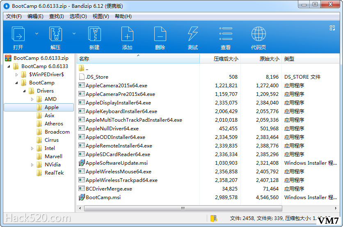Image resolution: width=343 pixels, height=227 pixels.
Task: Collapse the Drivers tree folder
Action: [x=24, y=91]
